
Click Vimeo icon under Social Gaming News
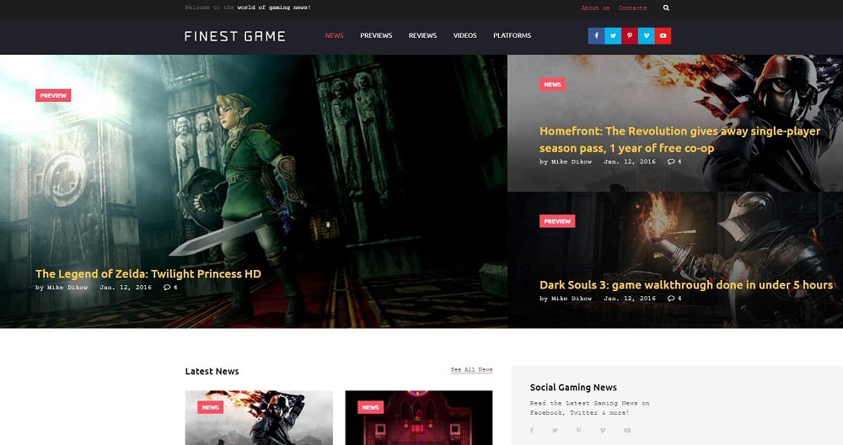pos(603,431)
